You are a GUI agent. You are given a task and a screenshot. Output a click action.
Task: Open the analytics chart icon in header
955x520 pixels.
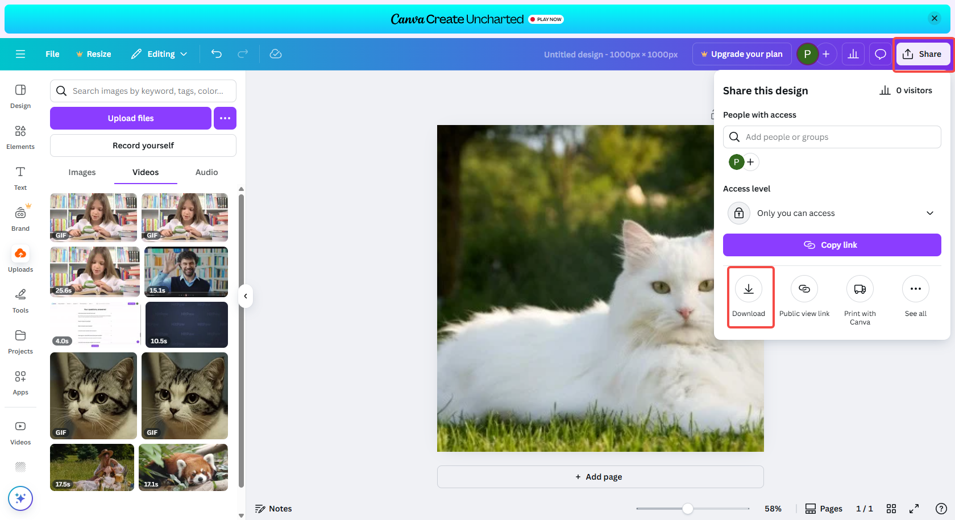pos(853,54)
